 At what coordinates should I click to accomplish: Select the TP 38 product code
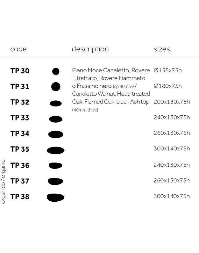point(20,197)
